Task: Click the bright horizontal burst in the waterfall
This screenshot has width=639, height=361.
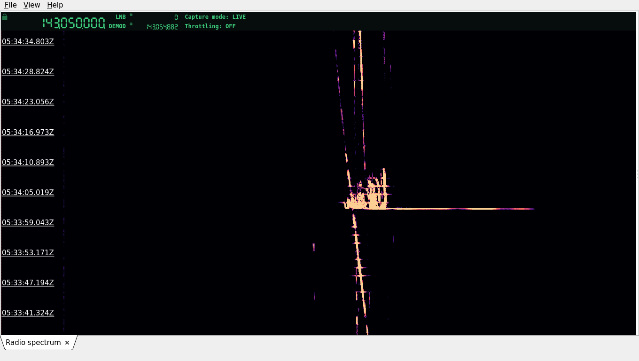Action: (439, 208)
